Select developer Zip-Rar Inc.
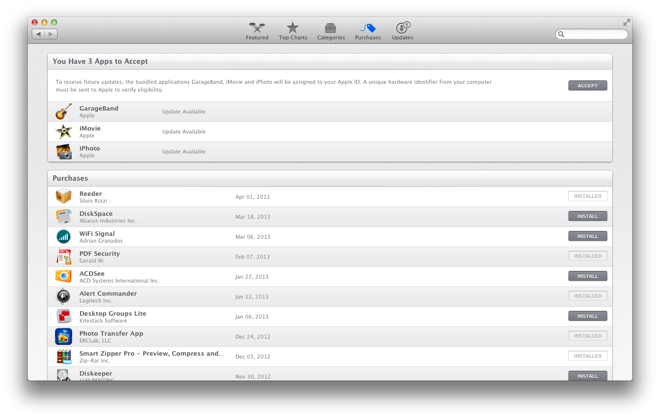Image resolution: width=660 pixels, height=419 pixels. click(x=95, y=361)
